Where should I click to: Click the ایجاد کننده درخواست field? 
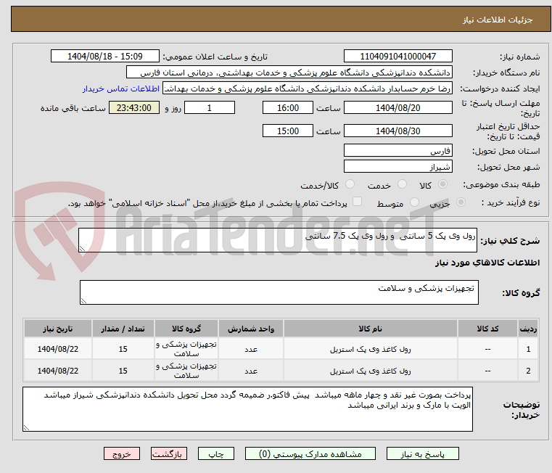308,89
